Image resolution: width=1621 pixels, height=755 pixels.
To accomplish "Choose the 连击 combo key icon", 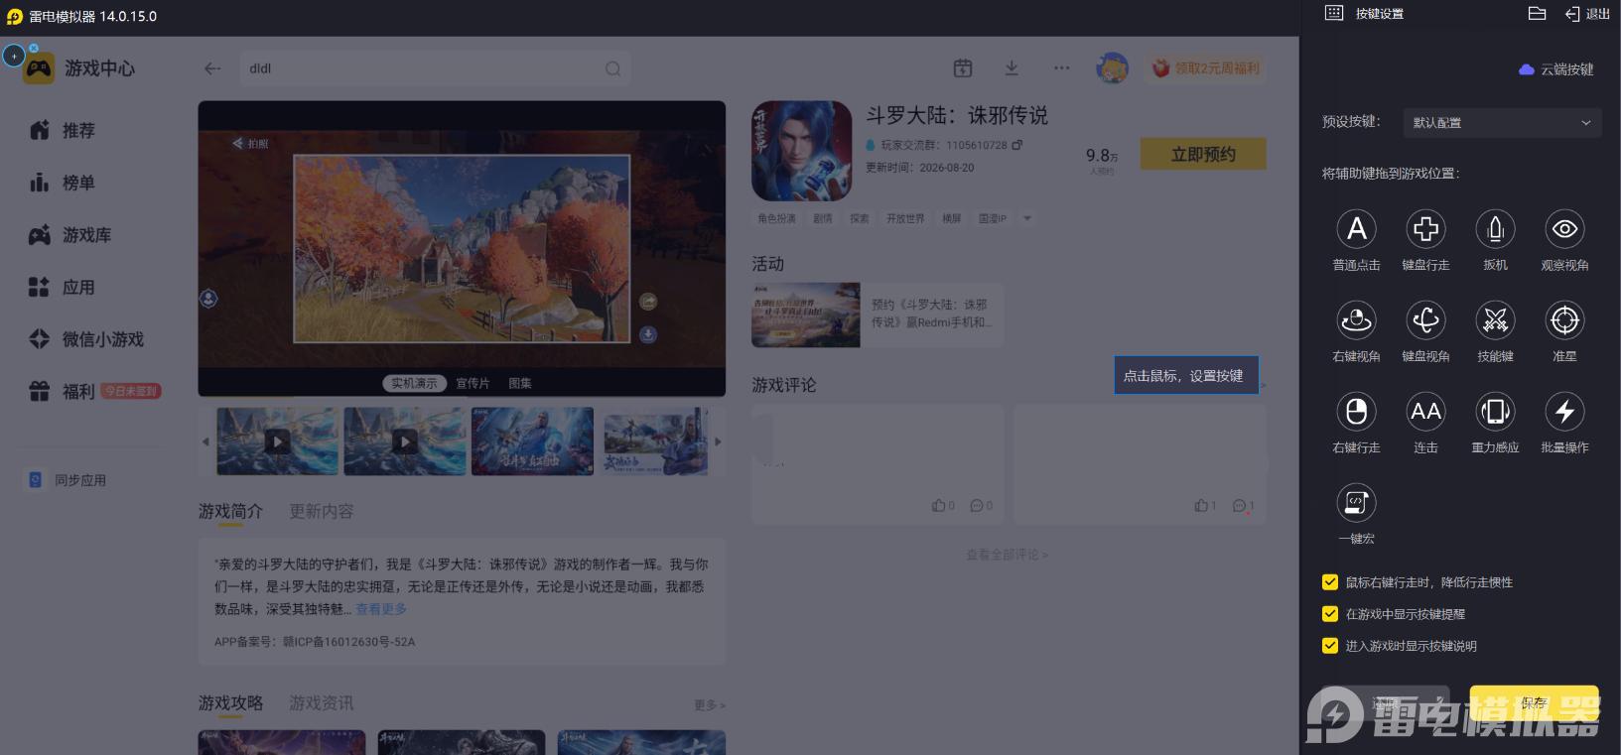I will [1425, 412].
